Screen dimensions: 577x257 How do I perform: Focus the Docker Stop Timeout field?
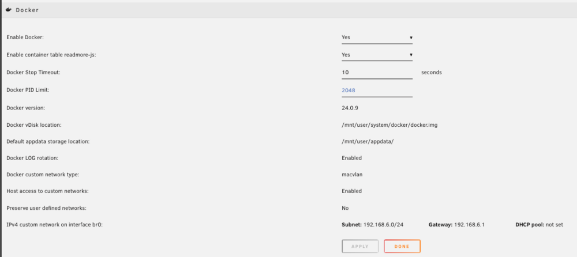[377, 73]
